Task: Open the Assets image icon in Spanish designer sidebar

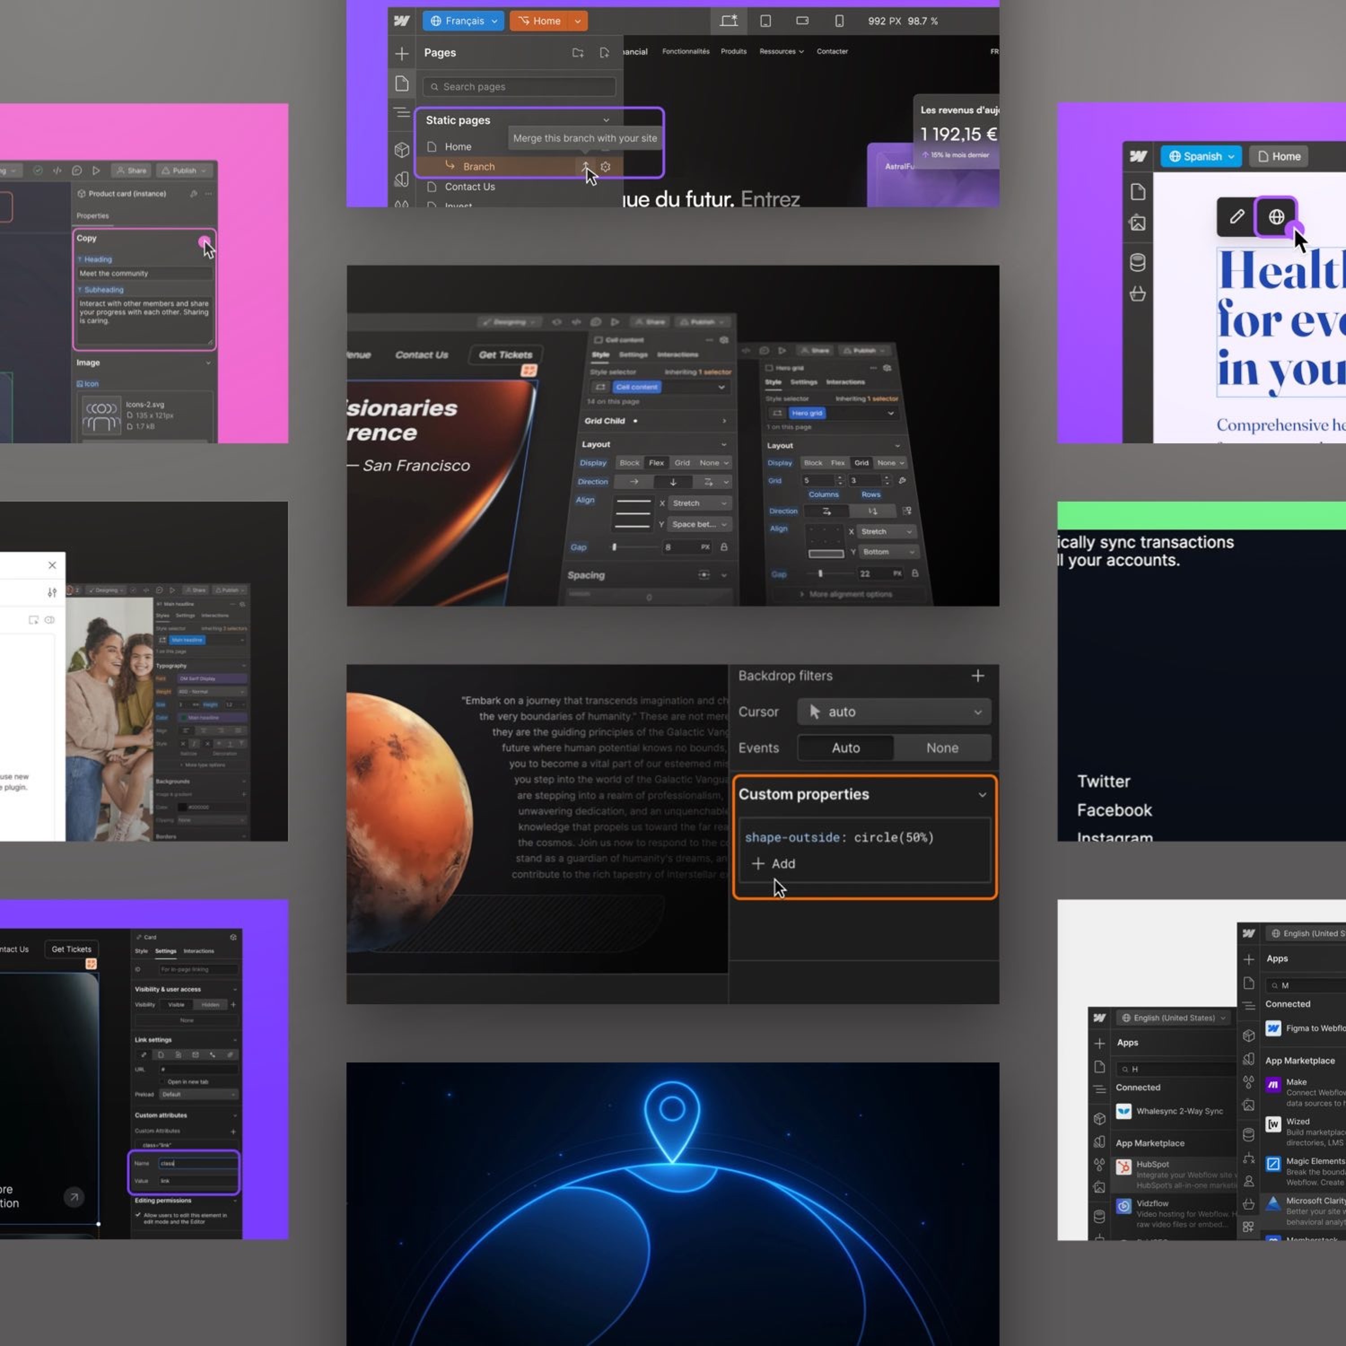Action: (1138, 223)
